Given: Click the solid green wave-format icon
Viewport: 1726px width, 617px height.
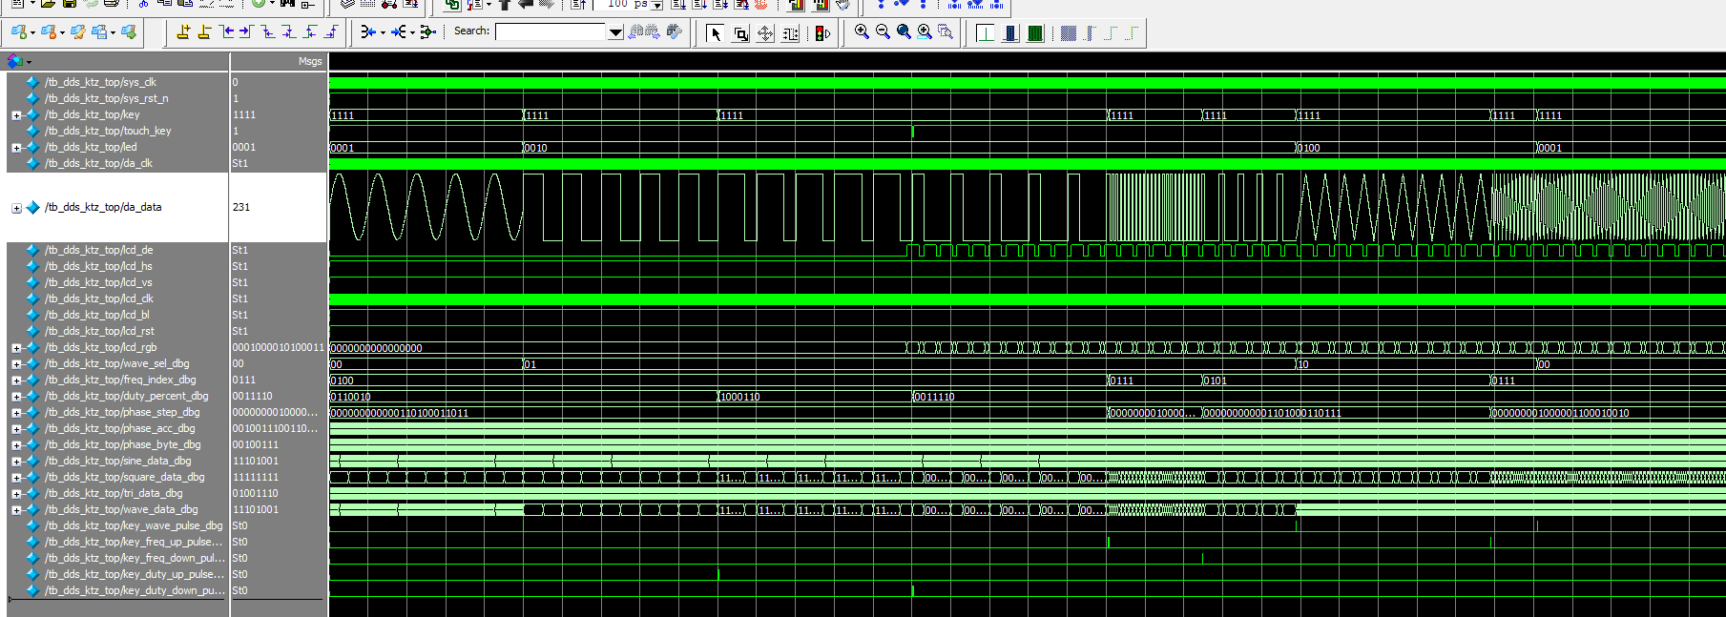Looking at the screenshot, I should (x=1035, y=33).
